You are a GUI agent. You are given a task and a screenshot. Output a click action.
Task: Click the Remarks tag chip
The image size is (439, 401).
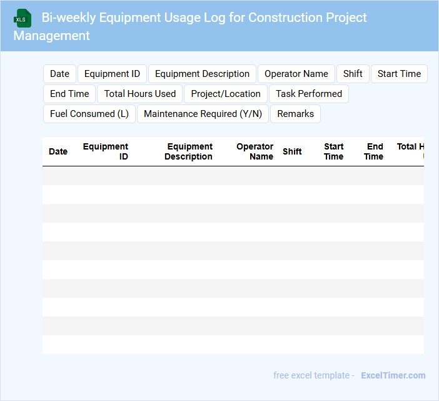pos(295,114)
